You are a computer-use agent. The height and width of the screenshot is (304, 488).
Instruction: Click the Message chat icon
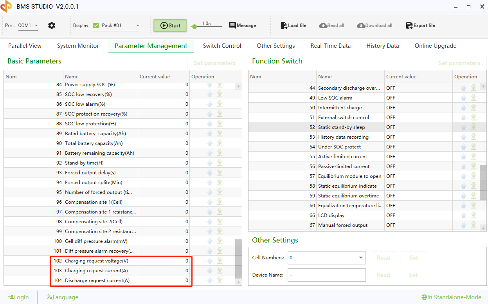[232, 25]
